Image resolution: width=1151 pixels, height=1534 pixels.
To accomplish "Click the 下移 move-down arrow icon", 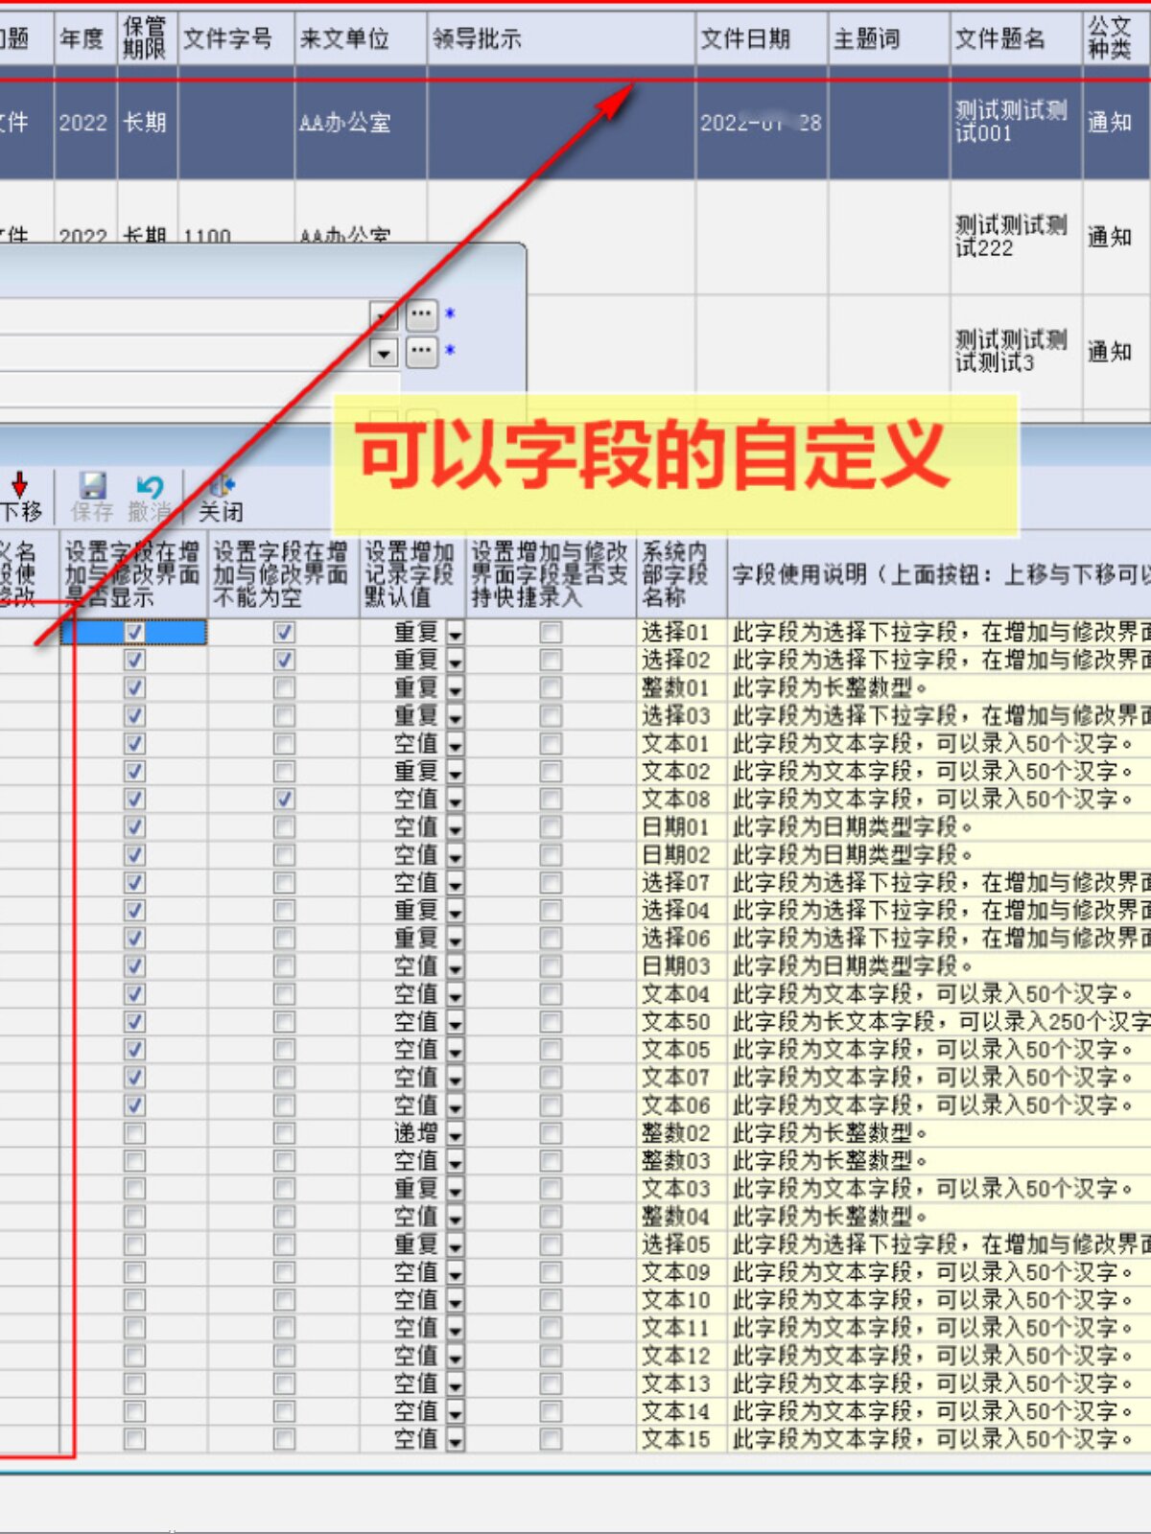I will pyautogui.click(x=19, y=484).
